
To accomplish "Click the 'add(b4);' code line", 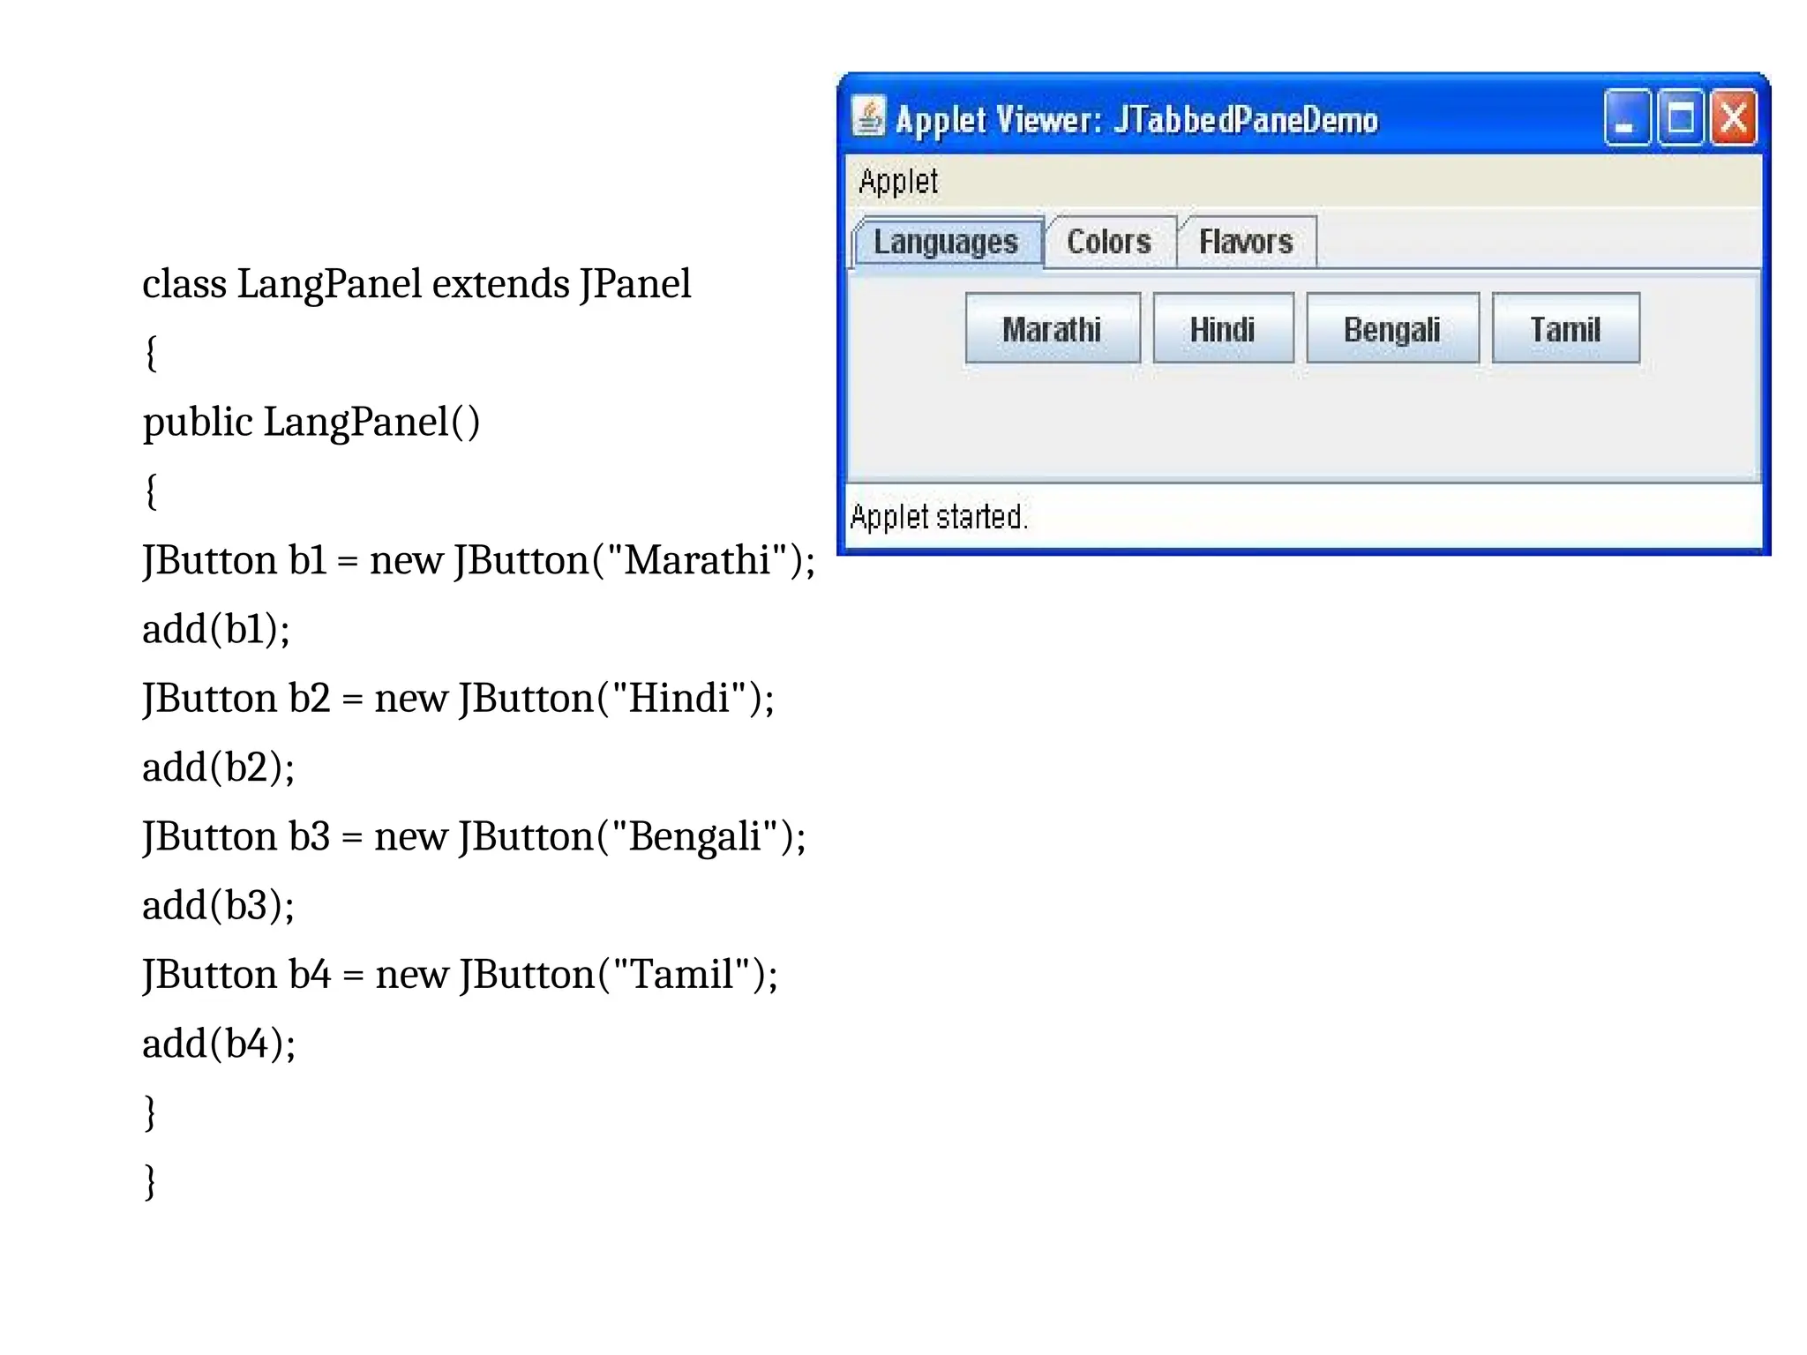I will [219, 1044].
